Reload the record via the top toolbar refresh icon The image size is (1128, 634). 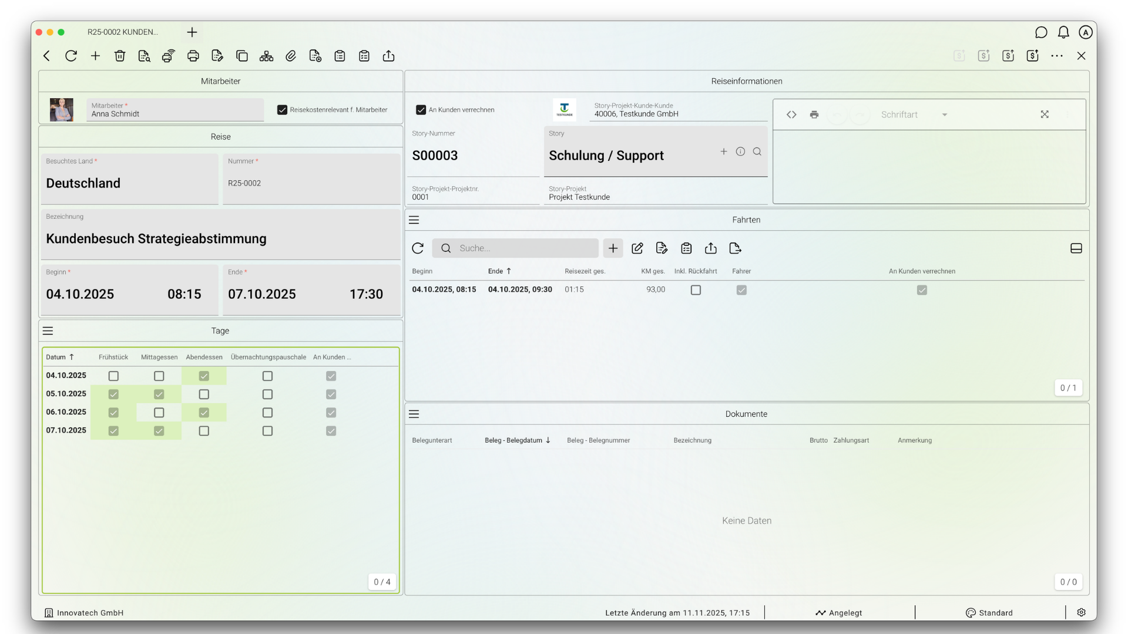[71, 56]
